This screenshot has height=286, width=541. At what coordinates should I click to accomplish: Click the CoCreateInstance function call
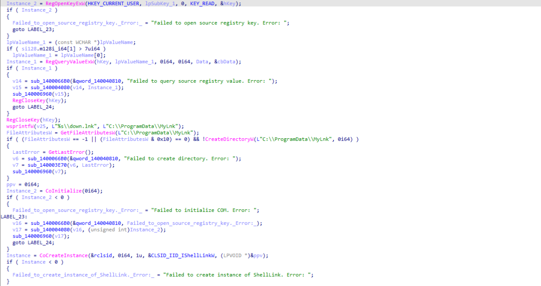point(64,255)
